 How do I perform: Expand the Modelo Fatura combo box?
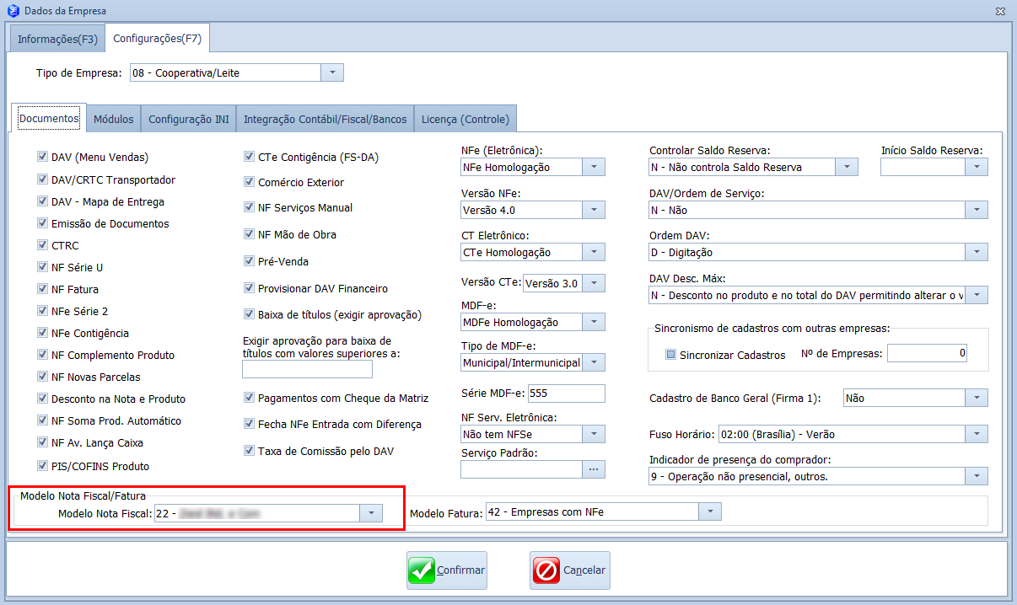[x=711, y=511]
